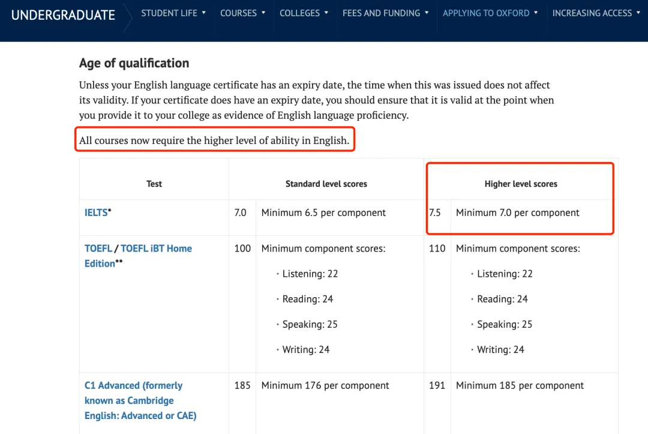The height and width of the screenshot is (434, 648).
Task: Select the TOEFL standard score 100
Action: 242,249
